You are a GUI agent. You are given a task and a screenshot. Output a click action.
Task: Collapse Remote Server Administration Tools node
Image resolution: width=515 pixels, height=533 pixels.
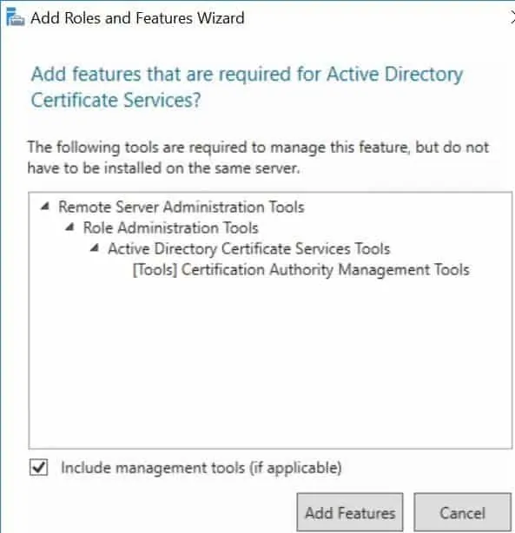click(45, 206)
